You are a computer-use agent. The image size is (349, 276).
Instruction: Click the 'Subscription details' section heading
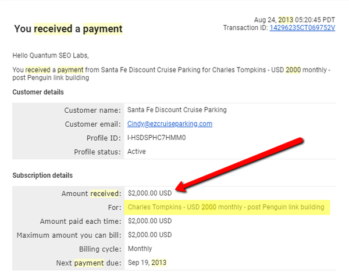pyautogui.click(x=42, y=175)
